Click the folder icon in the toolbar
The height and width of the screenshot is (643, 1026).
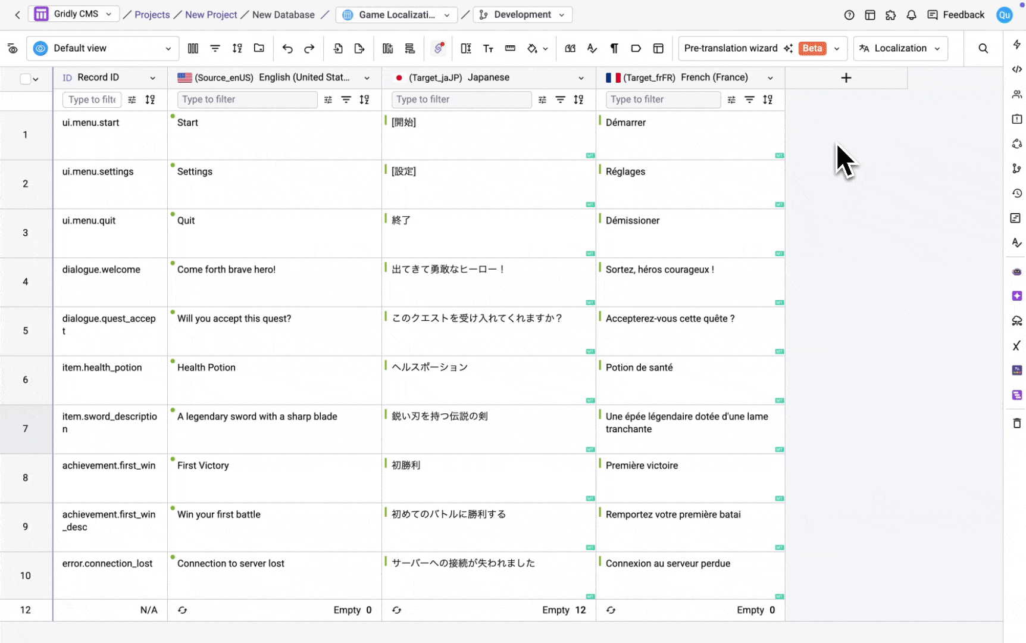pos(259,48)
